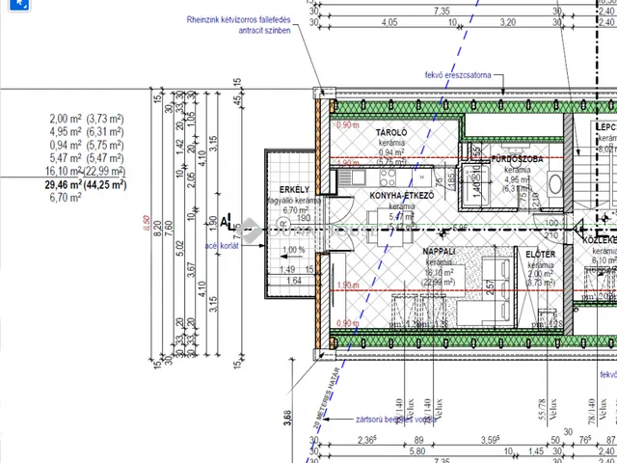Select the ERKÉLY balcony label
Image resolution: width=617 pixels, height=463 pixels.
pyautogui.click(x=293, y=190)
